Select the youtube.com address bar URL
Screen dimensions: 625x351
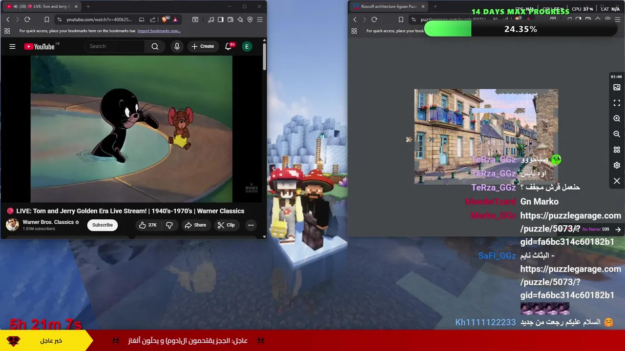[x=99, y=19]
